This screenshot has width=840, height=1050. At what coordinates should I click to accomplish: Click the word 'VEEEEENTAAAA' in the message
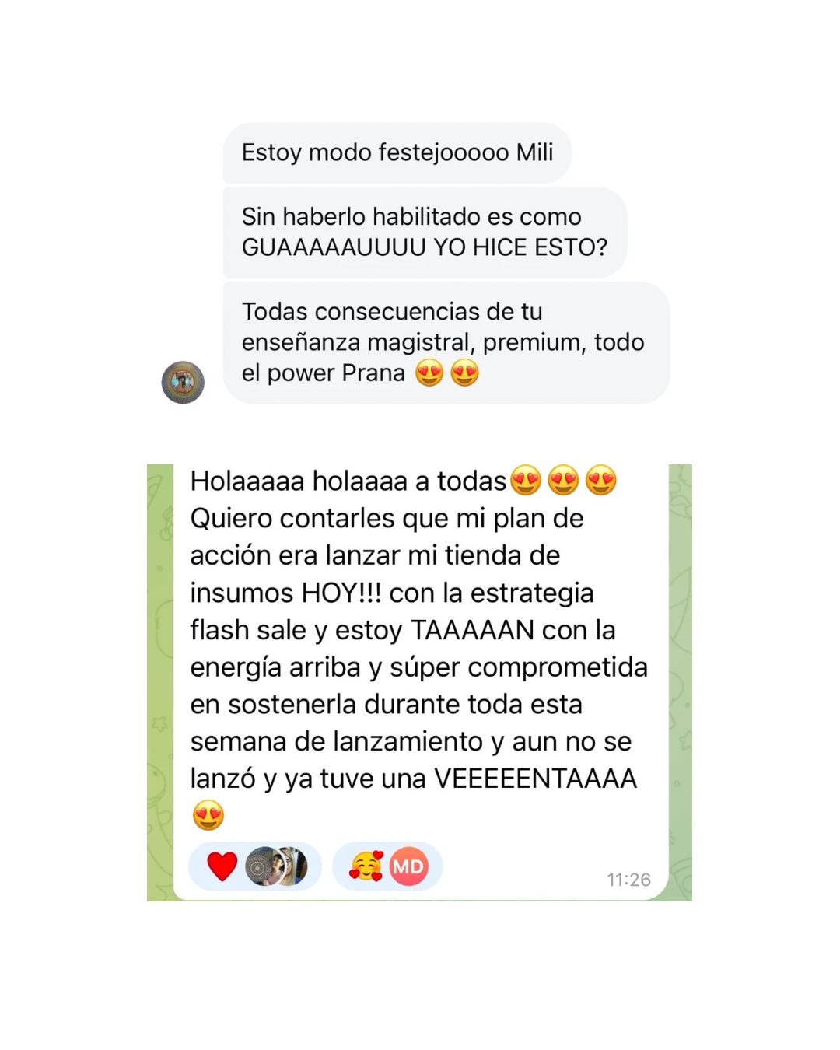[536, 779]
